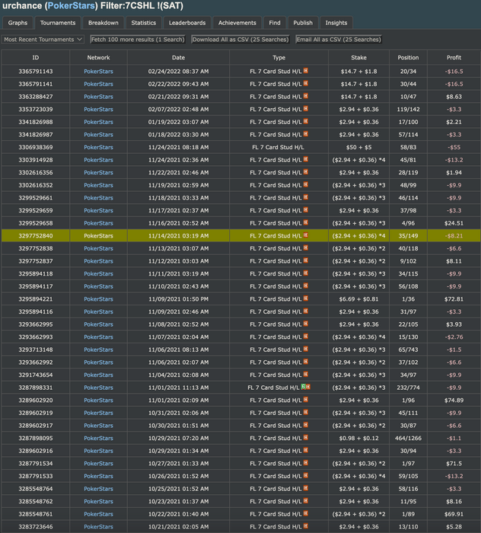
Task: Open PokerStars link in the page title
Action: click(71, 6)
